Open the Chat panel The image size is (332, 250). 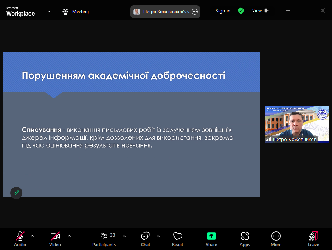[145, 236]
